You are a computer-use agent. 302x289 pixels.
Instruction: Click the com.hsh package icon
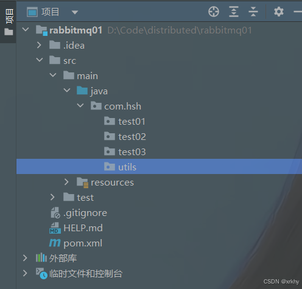tap(96, 106)
